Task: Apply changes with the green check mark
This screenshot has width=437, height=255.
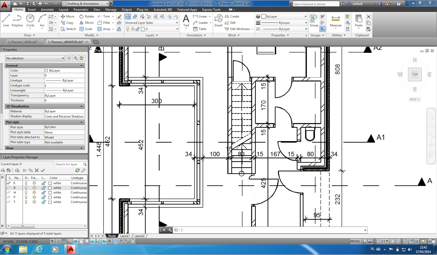Action: coord(43,170)
